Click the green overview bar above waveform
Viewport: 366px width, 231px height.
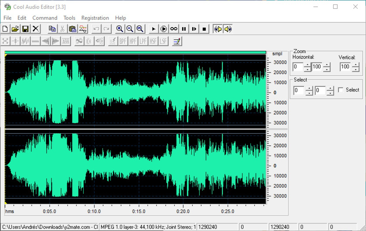coord(135,53)
